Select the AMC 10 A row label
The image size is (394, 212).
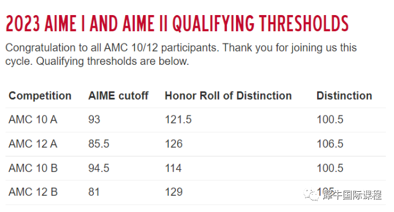(x=33, y=119)
